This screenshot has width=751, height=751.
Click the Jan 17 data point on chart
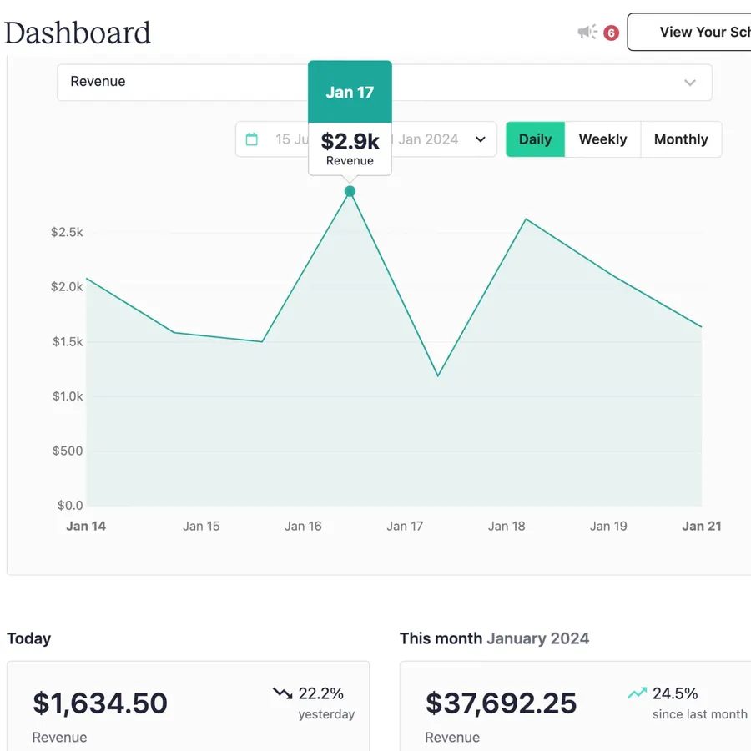(350, 192)
